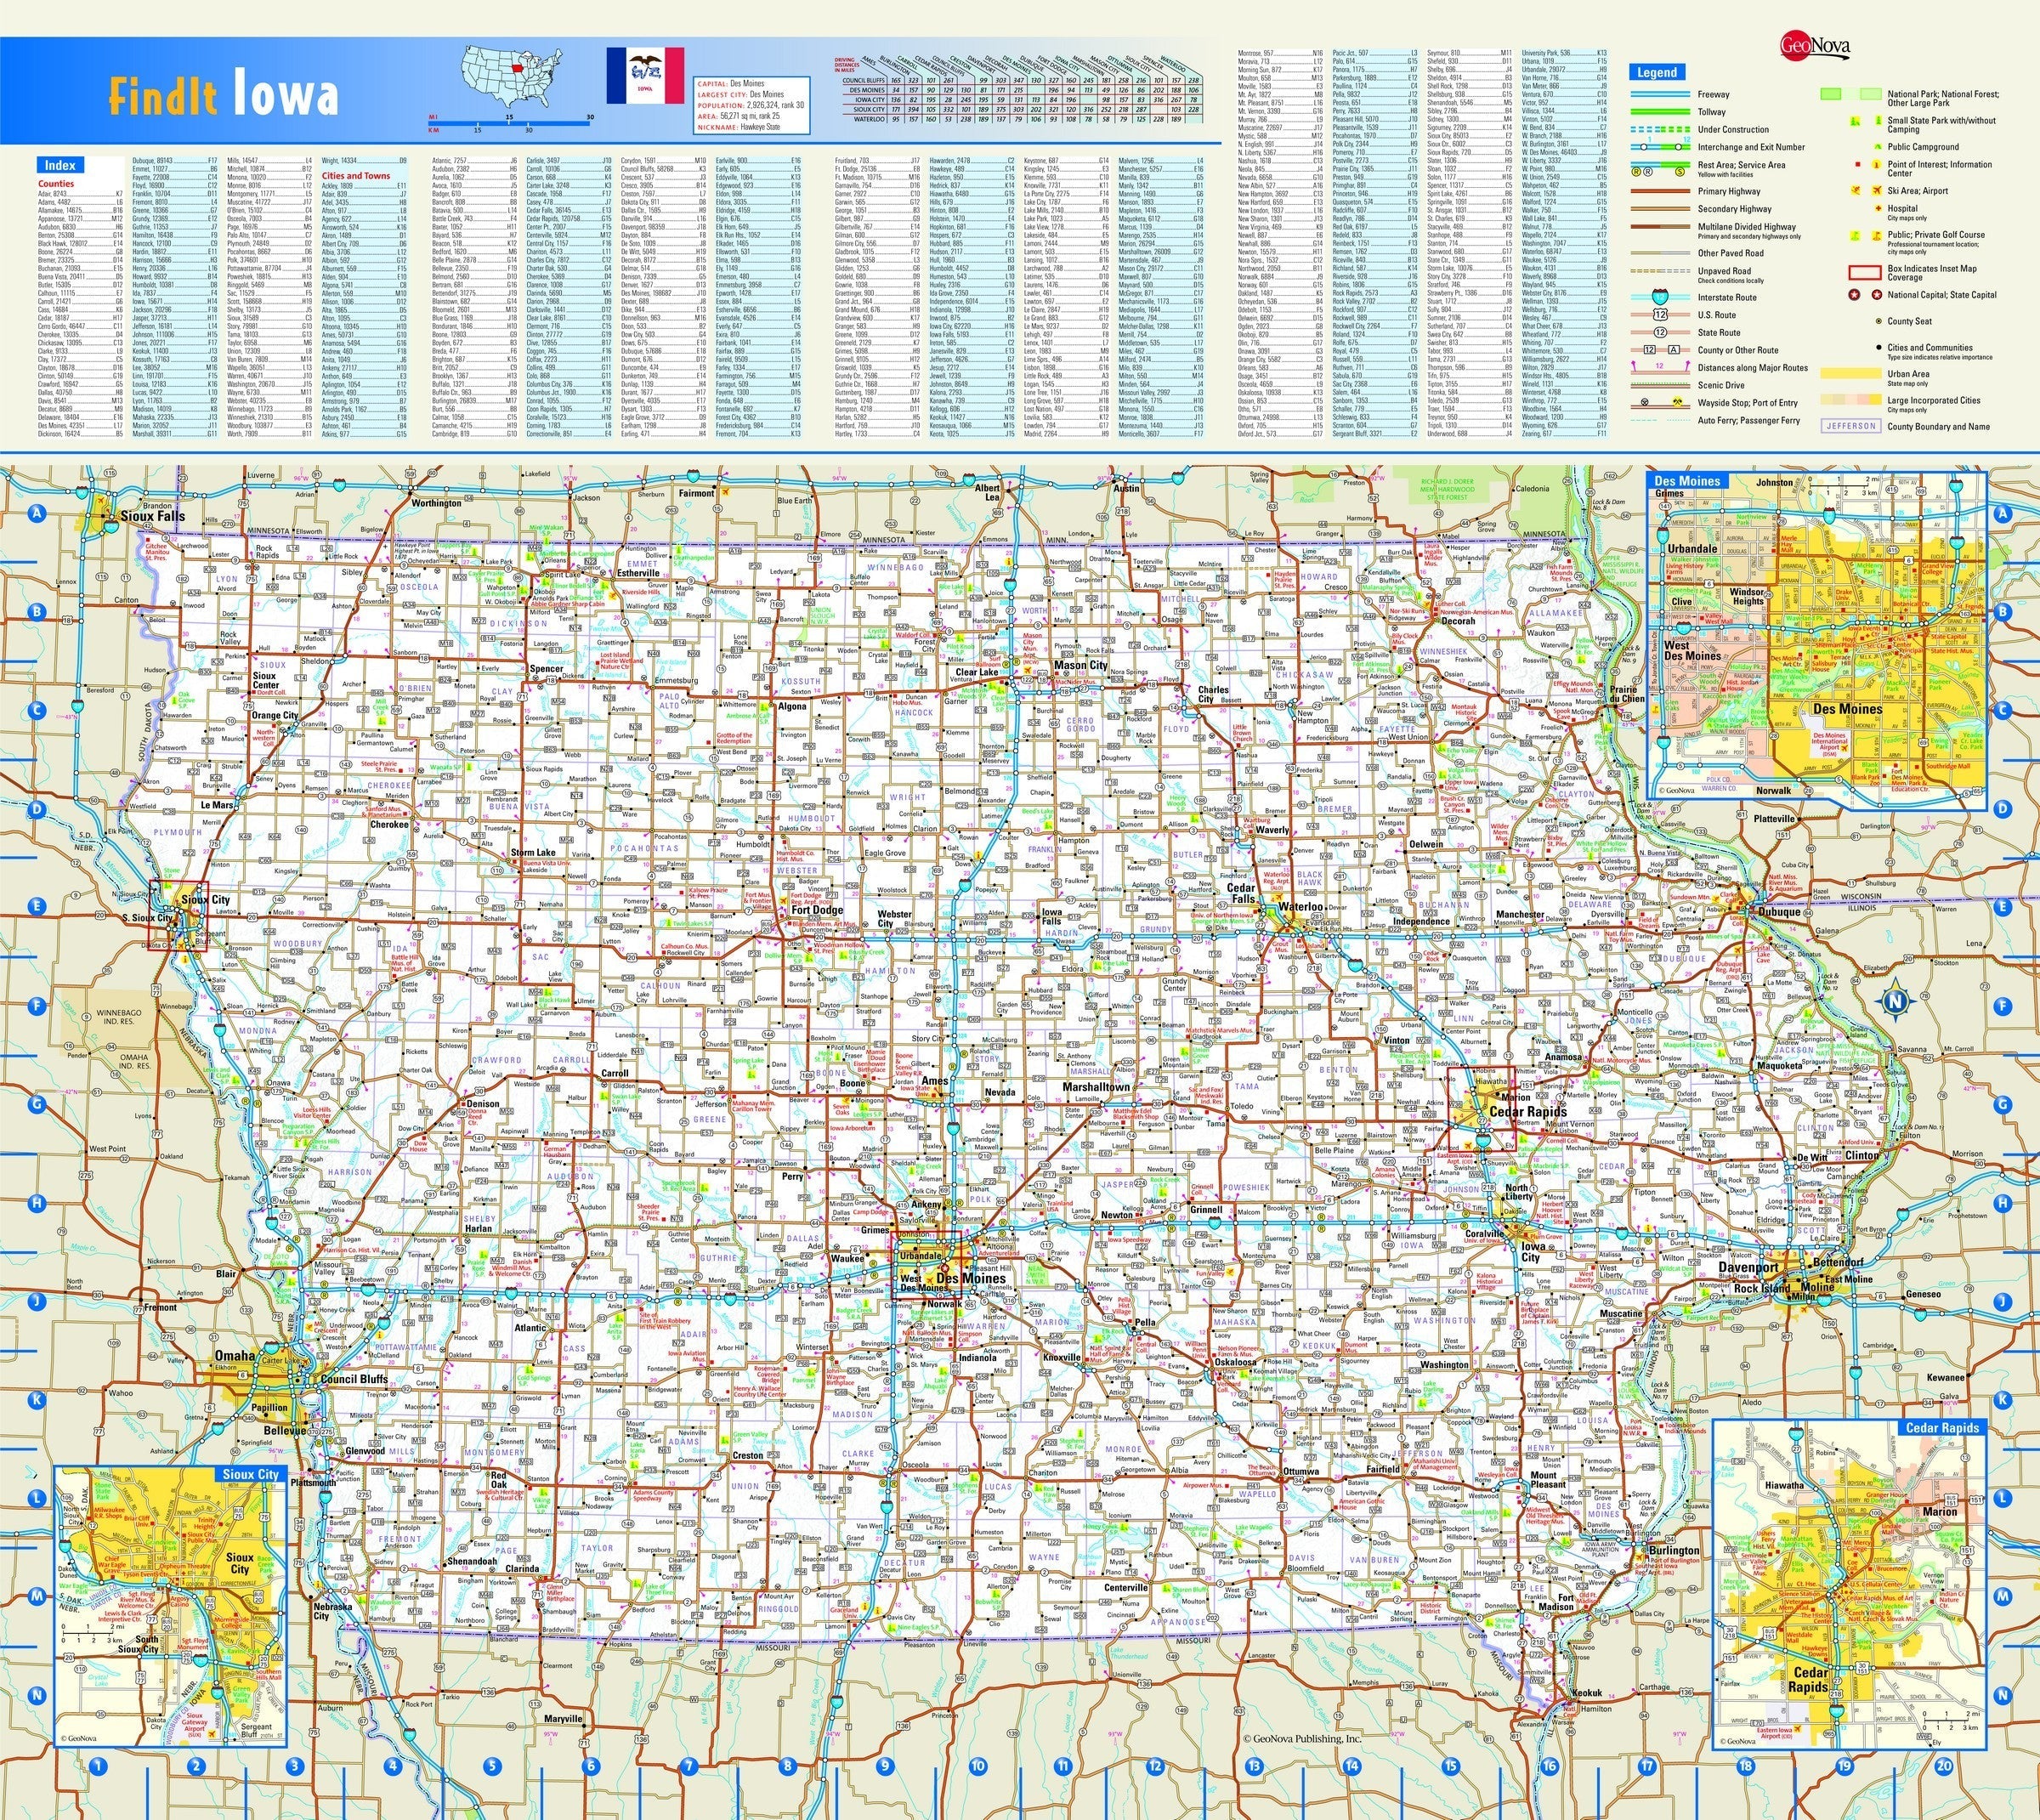Click the State Capital star legend symbol

tap(1877, 295)
